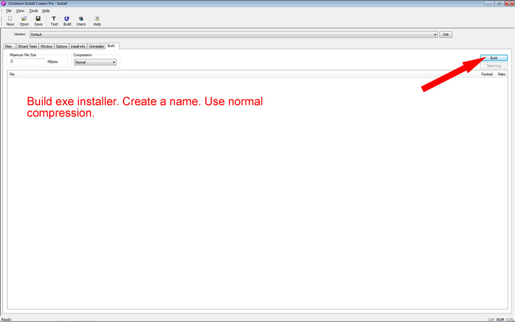515x322 pixels.
Task: Switch to the Wizard Texts tab
Action: pos(27,46)
